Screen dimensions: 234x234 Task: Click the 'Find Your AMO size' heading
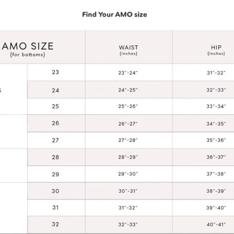tap(115, 15)
